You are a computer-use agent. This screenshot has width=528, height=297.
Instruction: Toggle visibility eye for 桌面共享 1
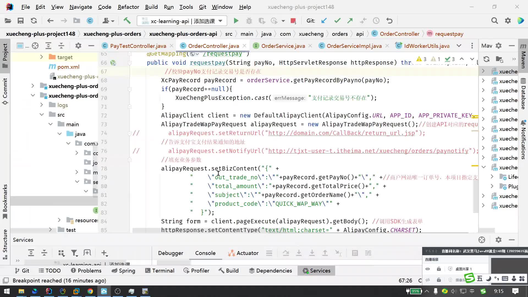tap(428, 269)
